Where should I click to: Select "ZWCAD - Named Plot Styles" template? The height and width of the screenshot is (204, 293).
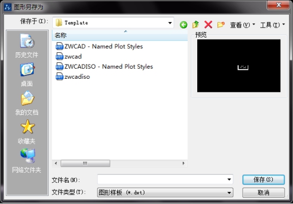pos(99,47)
